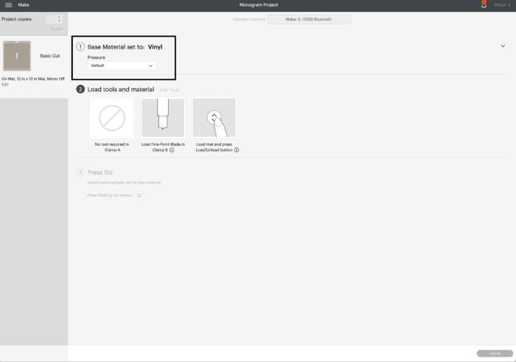Click info icon beside Load/Unload button text

coord(237,149)
